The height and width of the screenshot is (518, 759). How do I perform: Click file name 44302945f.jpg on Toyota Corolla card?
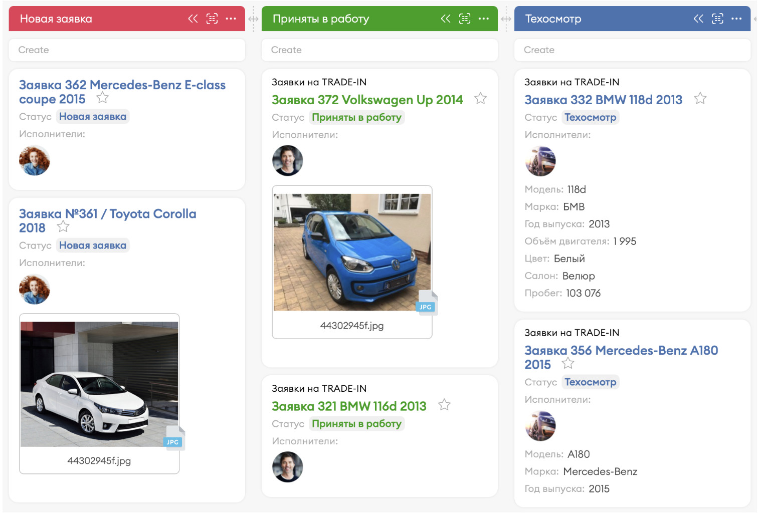(x=99, y=461)
